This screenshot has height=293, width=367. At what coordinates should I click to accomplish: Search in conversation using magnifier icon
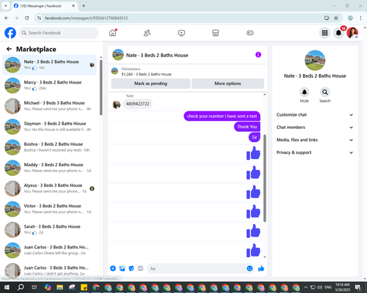click(x=325, y=92)
